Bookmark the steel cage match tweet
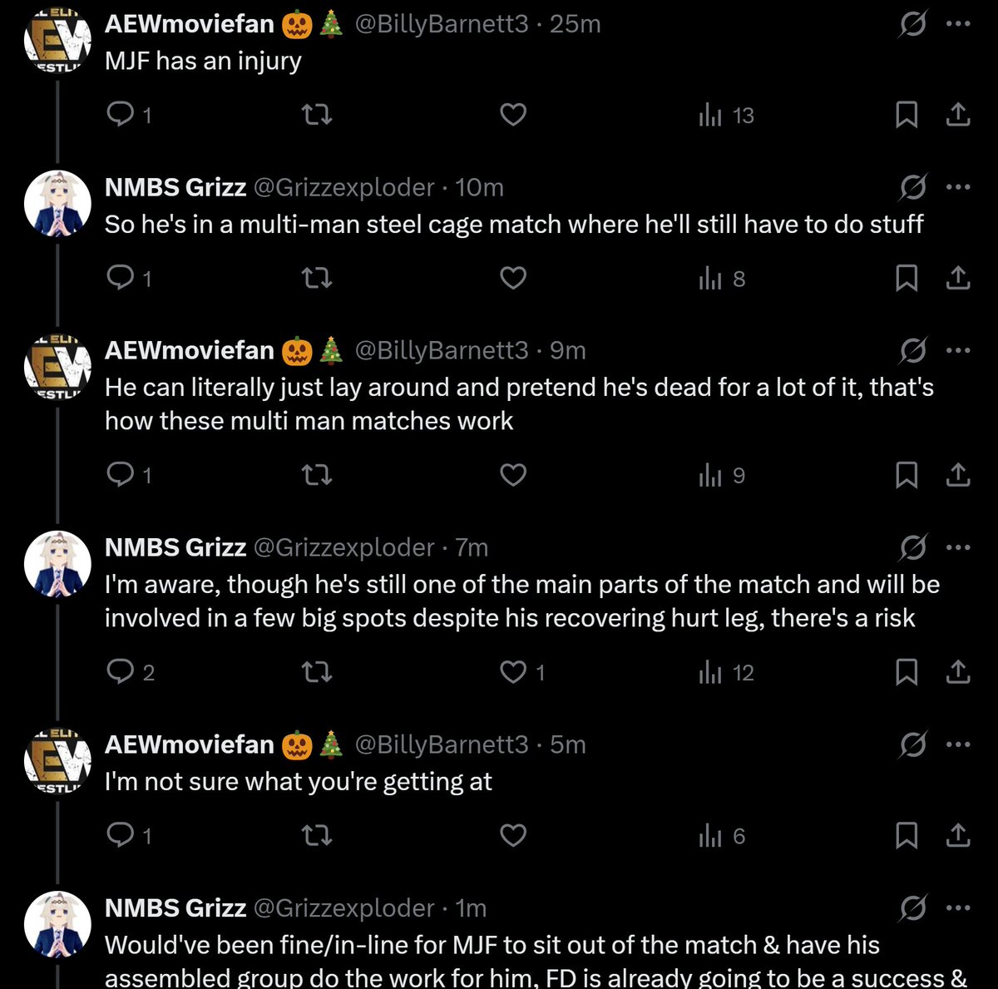The height and width of the screenshot is (989, 998). 907,278
